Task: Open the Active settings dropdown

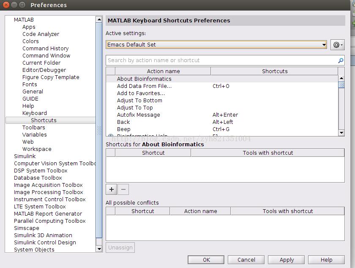Action: (x=216, y=45)
